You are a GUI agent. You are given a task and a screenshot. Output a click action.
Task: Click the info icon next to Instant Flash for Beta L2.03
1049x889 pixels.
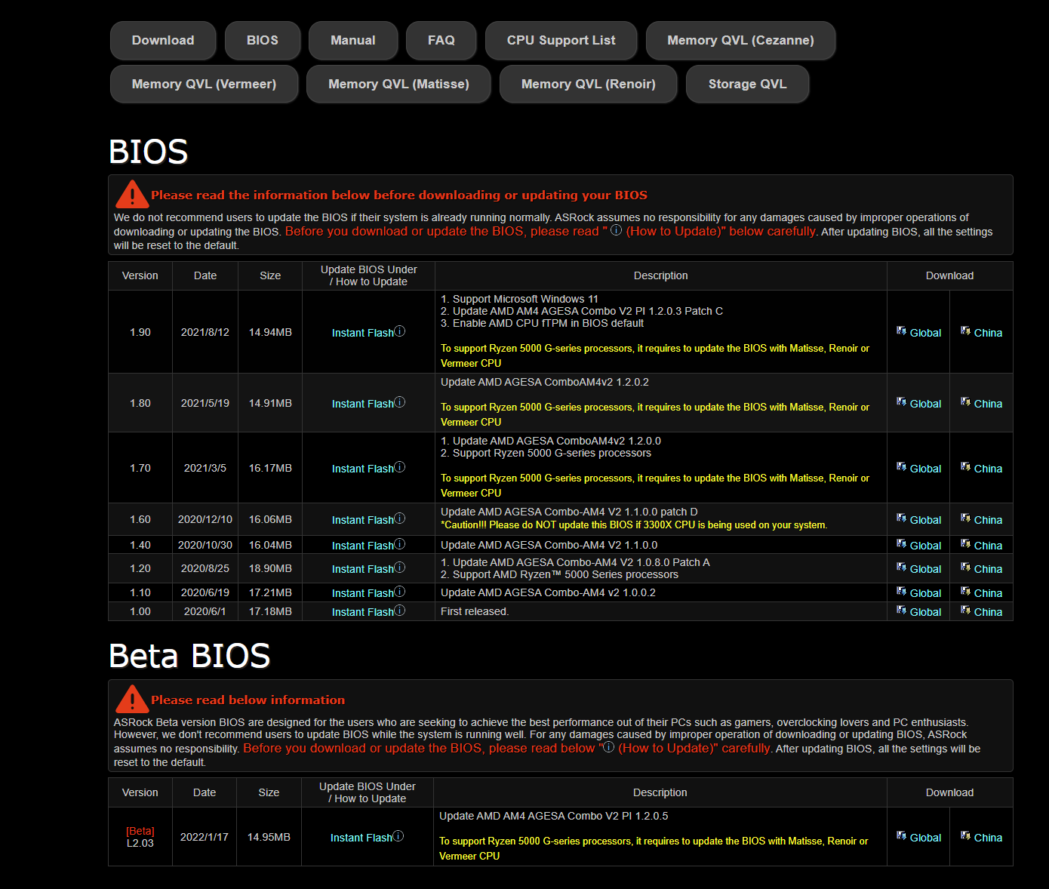point(398,835)
